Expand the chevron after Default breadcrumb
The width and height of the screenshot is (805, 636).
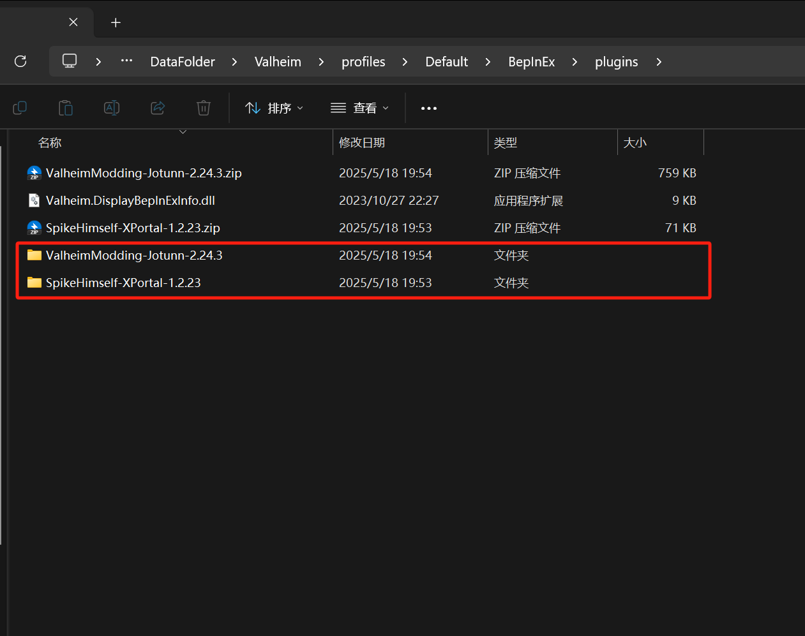coord(488,62)
